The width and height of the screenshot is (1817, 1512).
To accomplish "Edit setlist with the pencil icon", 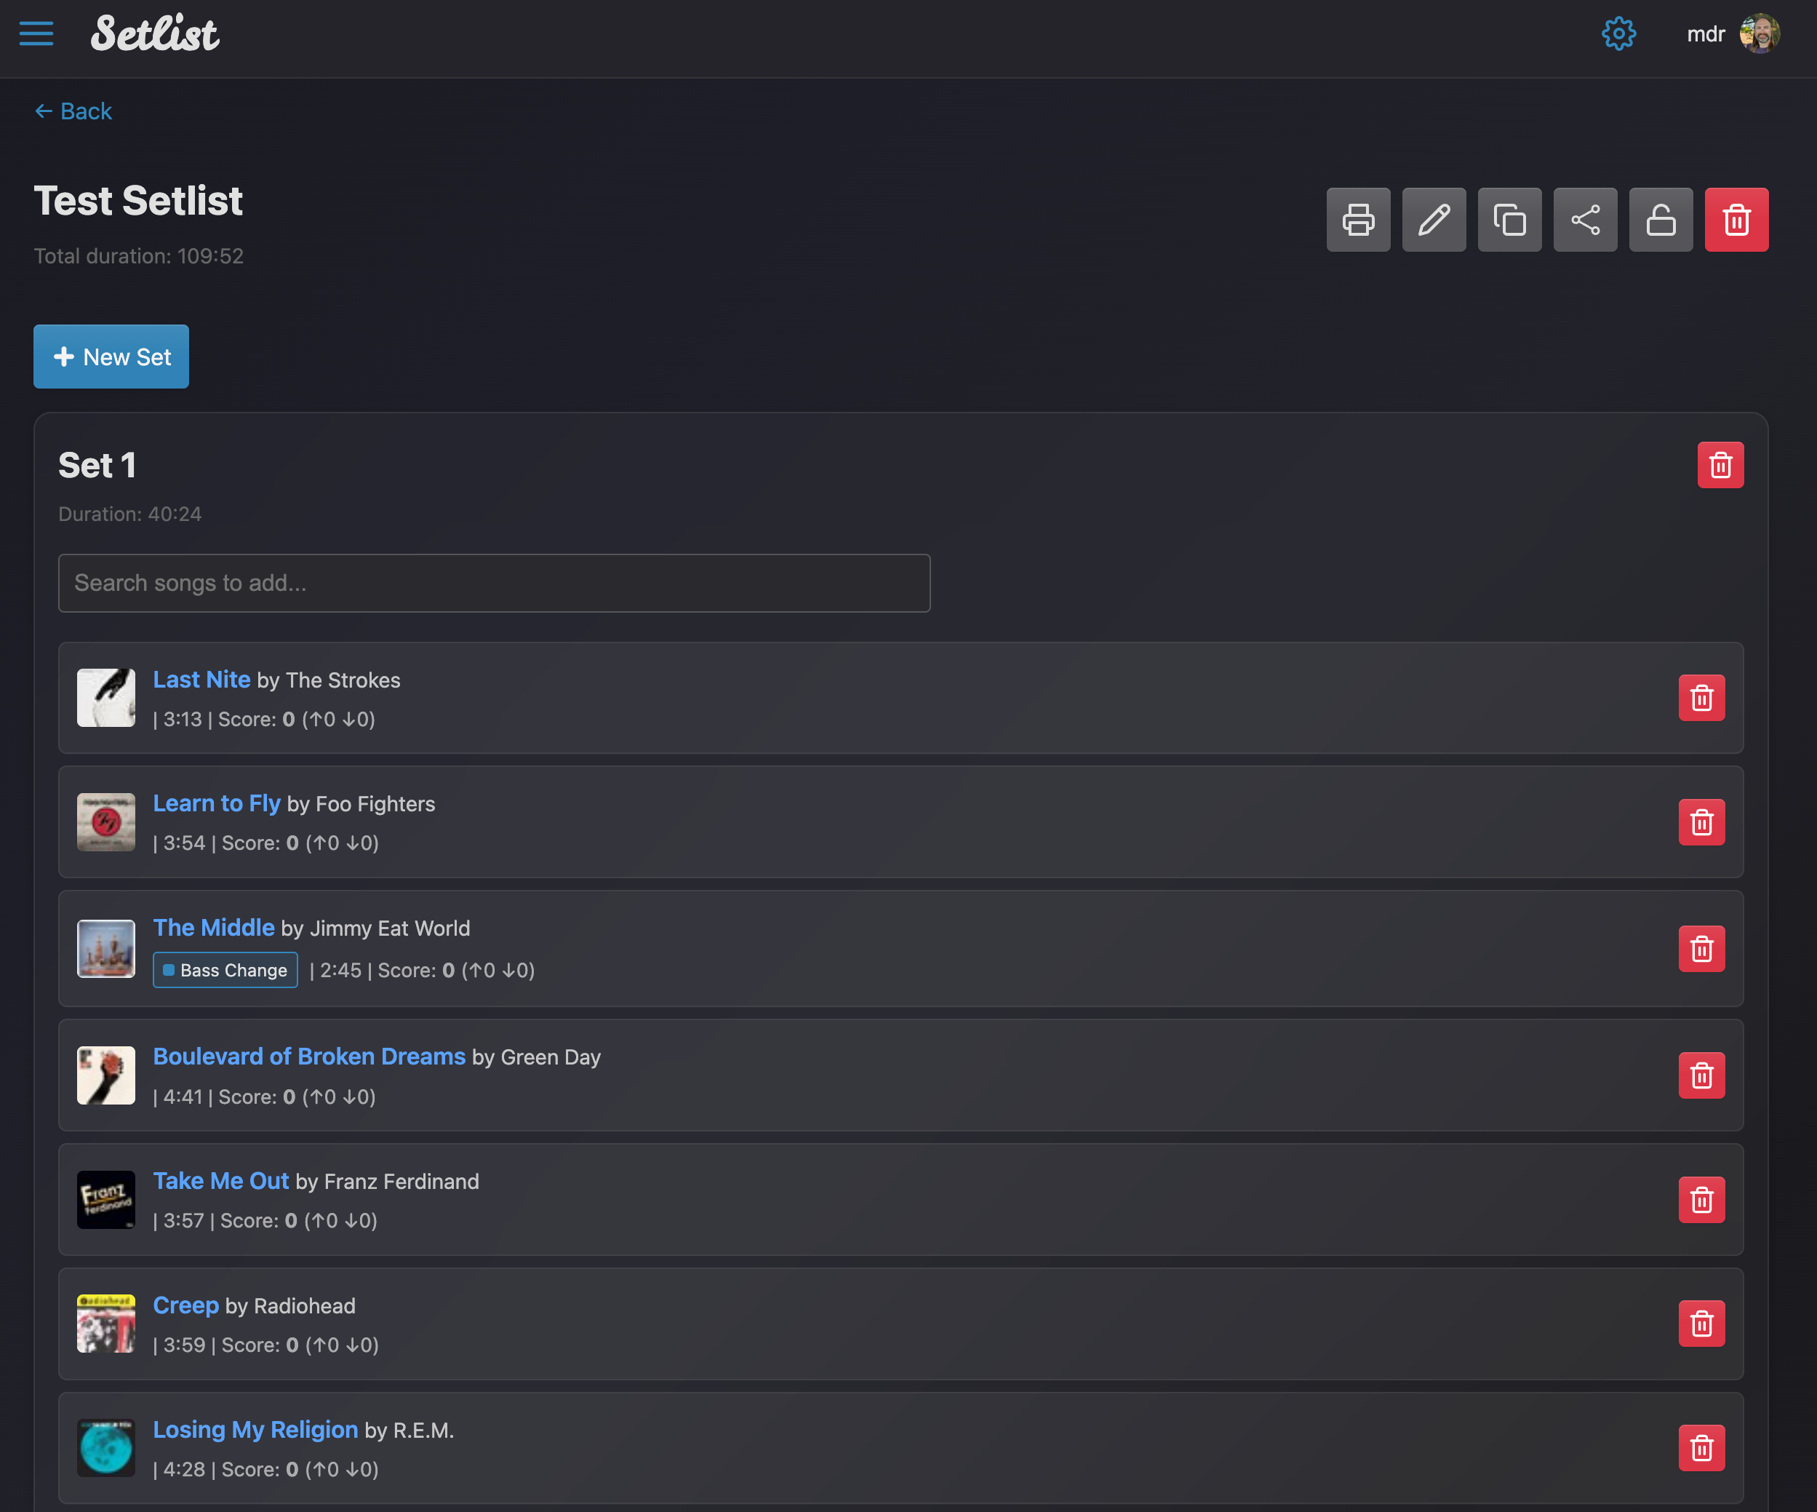I will pyautogui.click(x=1434, y=220).
